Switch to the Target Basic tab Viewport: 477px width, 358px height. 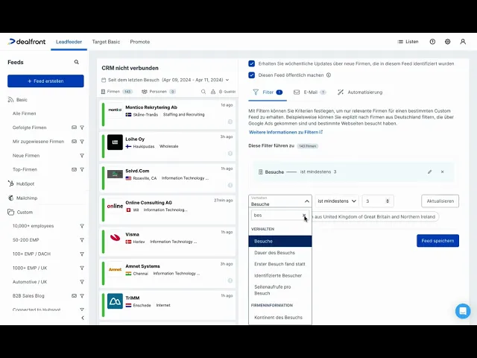click(106, 42)
